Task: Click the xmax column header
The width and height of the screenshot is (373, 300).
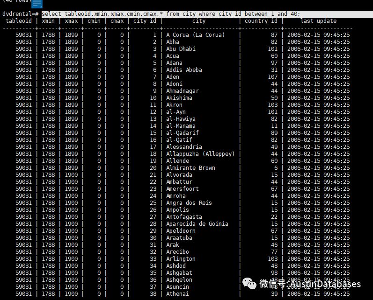Action: click(x=71, y=21)
